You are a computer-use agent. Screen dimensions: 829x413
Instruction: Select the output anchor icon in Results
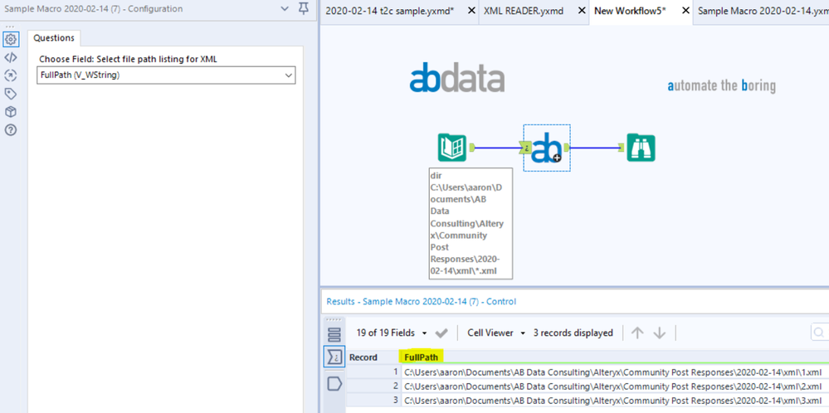point(334,383)
